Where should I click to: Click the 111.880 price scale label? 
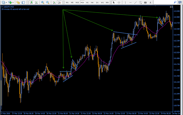point(177,58)
